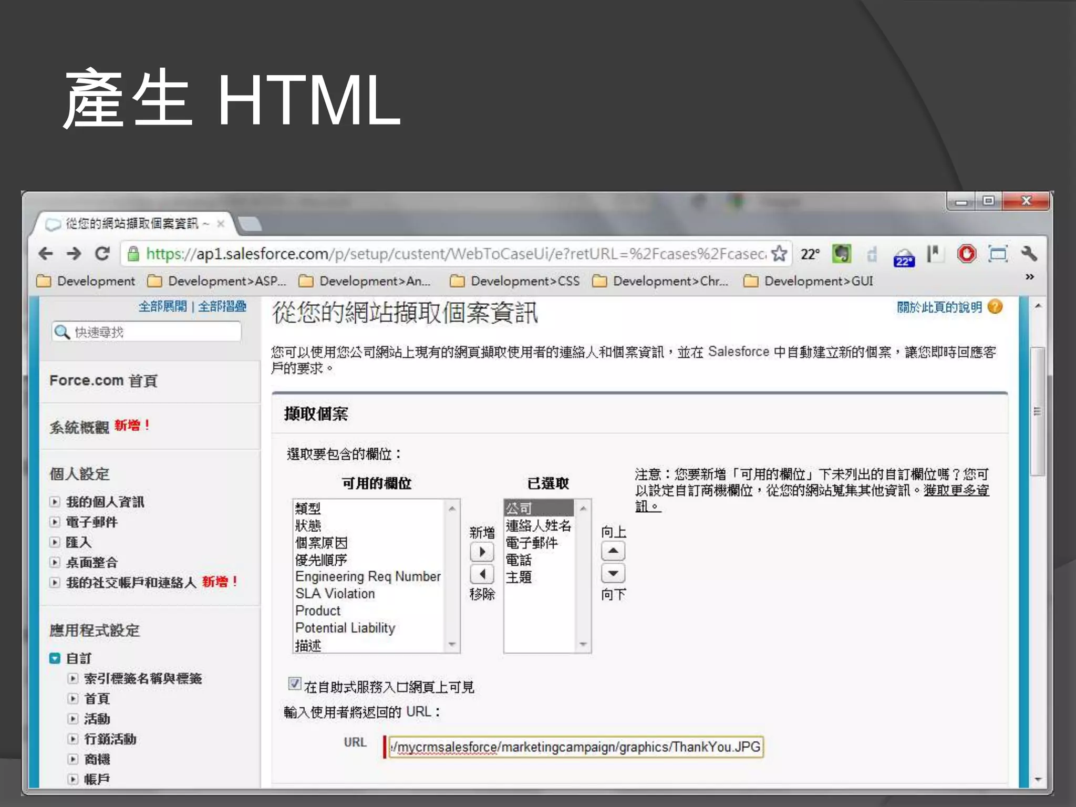Click the 快速尋找 search field

(x=147, y=332)
